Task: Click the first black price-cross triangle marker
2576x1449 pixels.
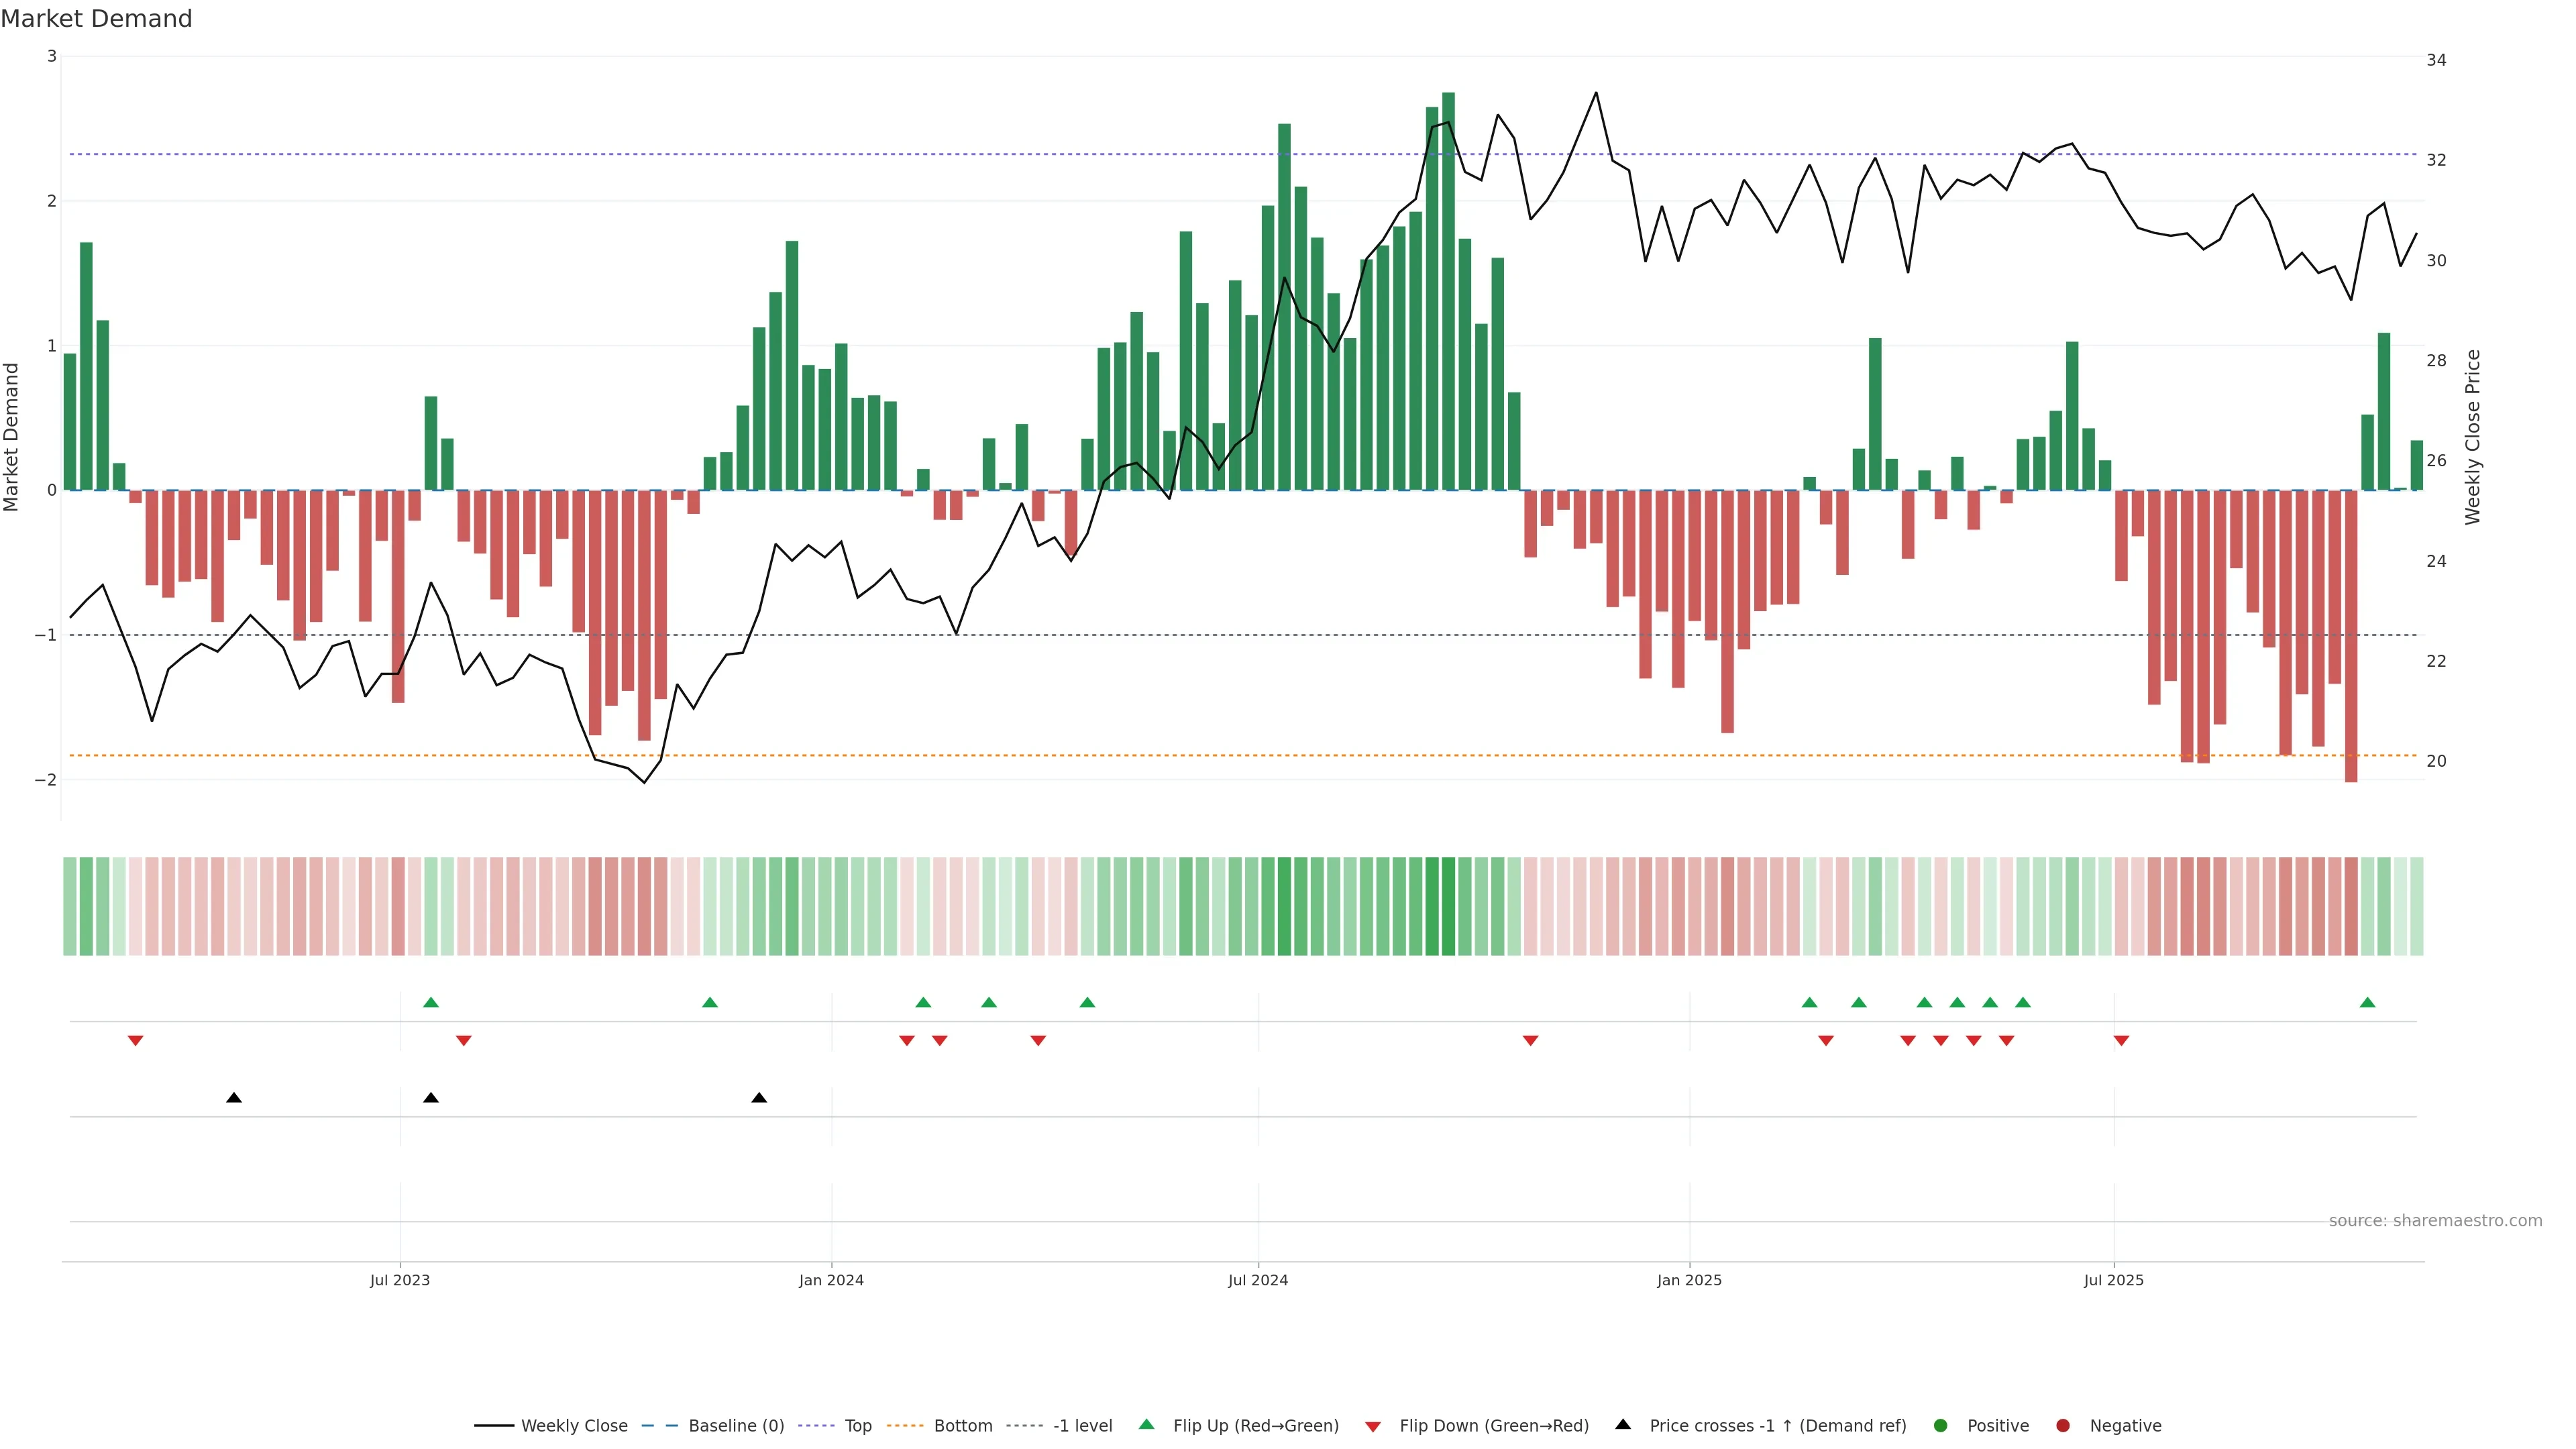Action: point(234,1098)
